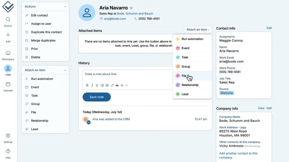
Task: Open Settings gear in sidebar
Action: [8, 138]
